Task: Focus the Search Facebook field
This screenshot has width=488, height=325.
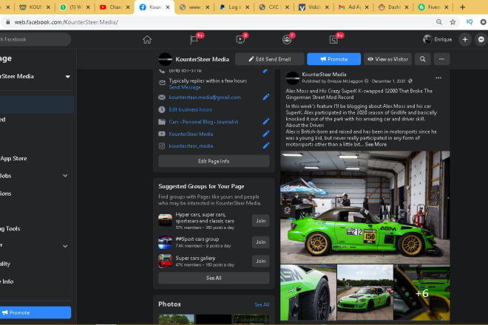Action: click(34, 39)
